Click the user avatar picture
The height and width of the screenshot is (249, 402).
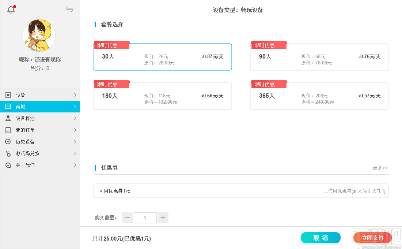click(39, 36)
